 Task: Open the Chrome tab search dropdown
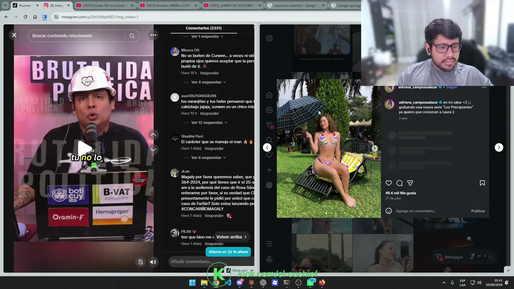(x=5, y=6)
